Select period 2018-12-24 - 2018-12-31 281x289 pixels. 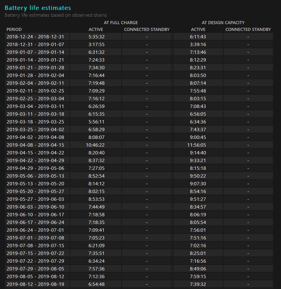click(x=35, y=37)
